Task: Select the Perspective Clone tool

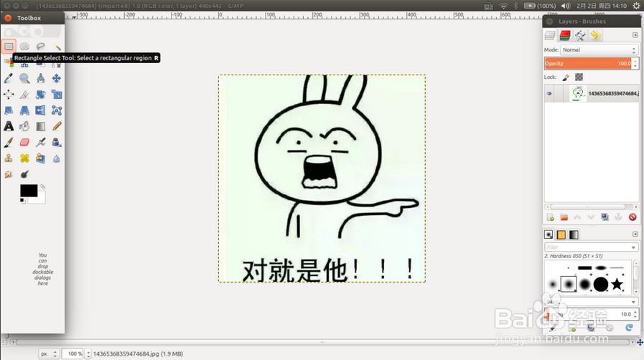Action: pyautogui.click(x=40, y=158)
